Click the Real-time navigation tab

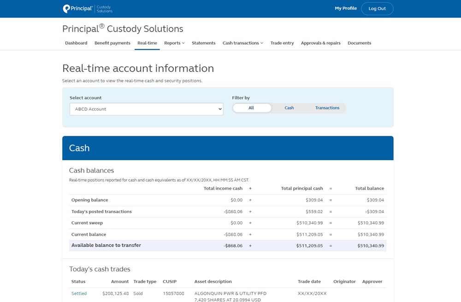tap(147, 43)
